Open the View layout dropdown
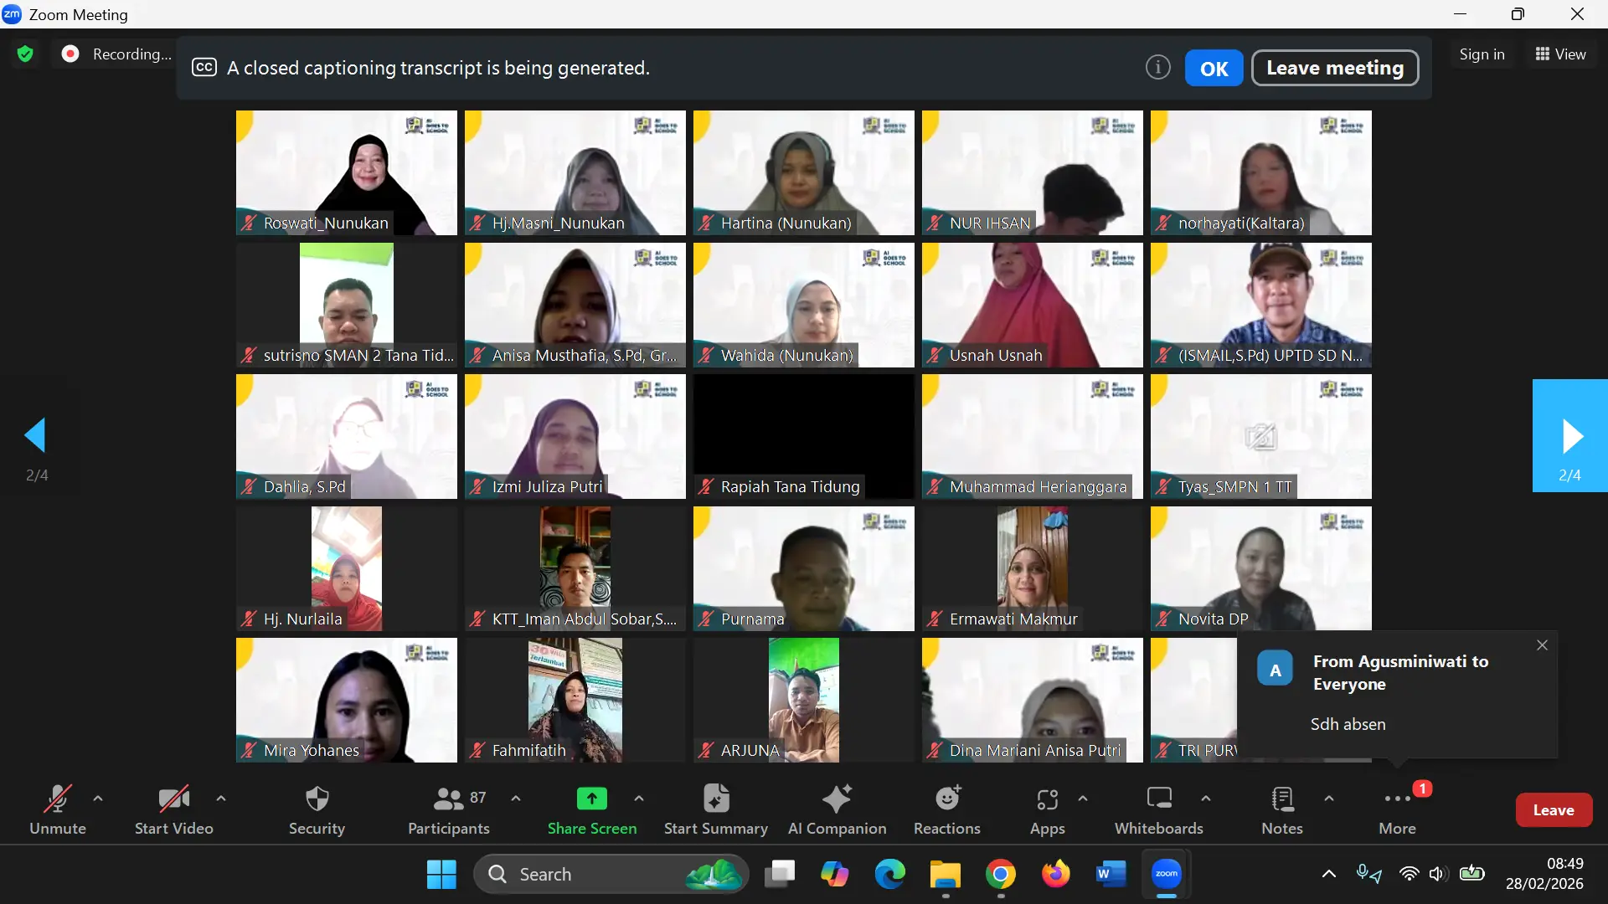 point(1560,54)
